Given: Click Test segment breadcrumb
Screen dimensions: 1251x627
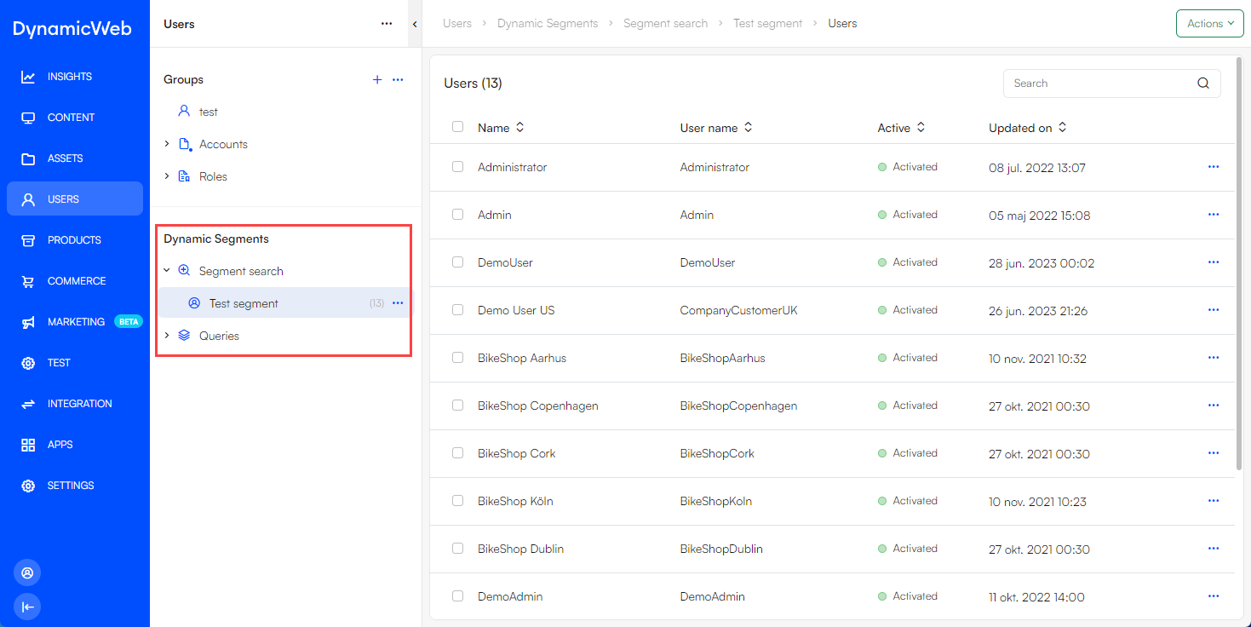Looking at the screenshot, I should pos(767,24).
